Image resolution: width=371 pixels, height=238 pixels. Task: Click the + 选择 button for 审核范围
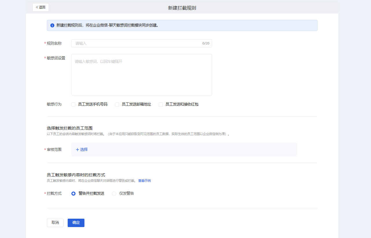[x=82, y=149]
